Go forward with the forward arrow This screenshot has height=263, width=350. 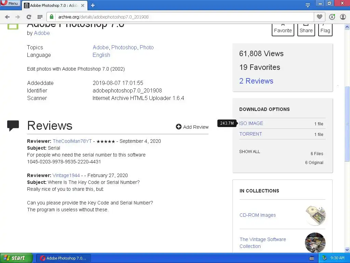pyautogui.click(x=18, y=17)
